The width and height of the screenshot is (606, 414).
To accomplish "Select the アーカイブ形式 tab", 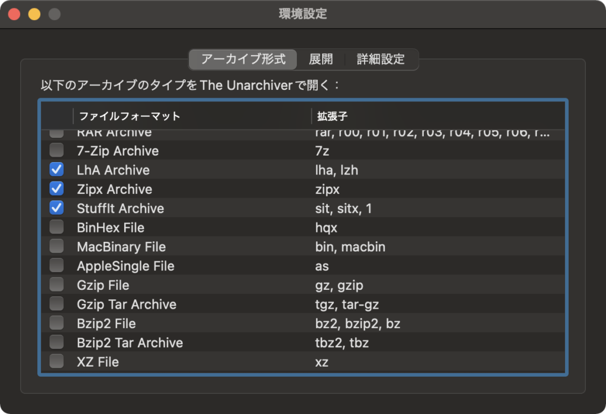I will coord(243,59).
